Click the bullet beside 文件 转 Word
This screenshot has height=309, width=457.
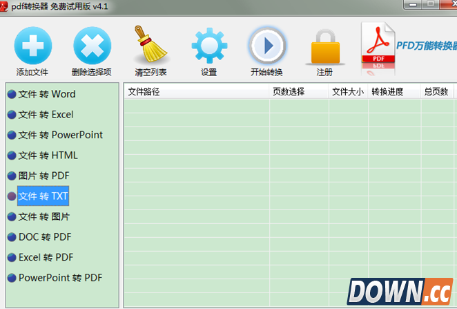[12, 94]
